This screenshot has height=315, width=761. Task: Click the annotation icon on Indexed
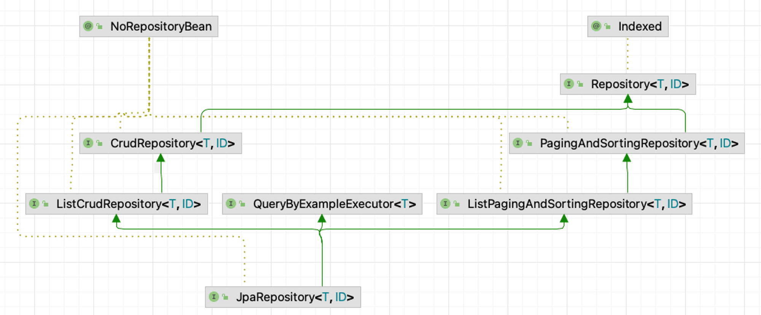tap(596, 26)
